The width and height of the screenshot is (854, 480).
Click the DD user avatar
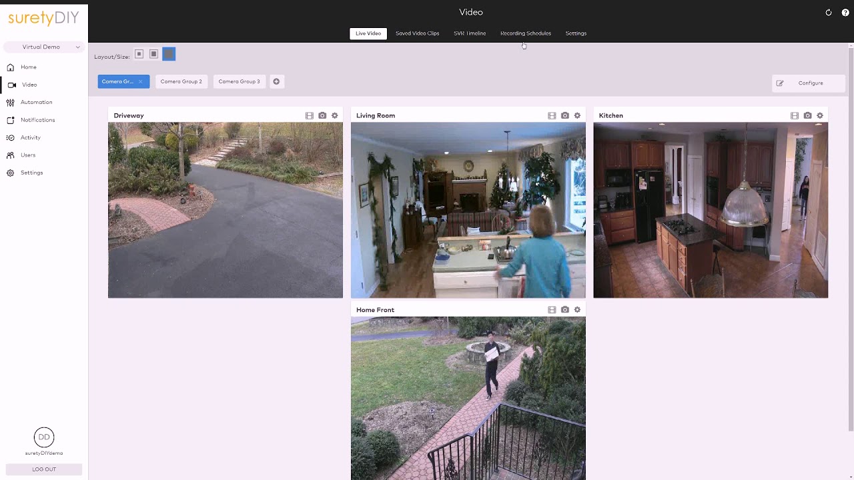(x=44, y=437)
